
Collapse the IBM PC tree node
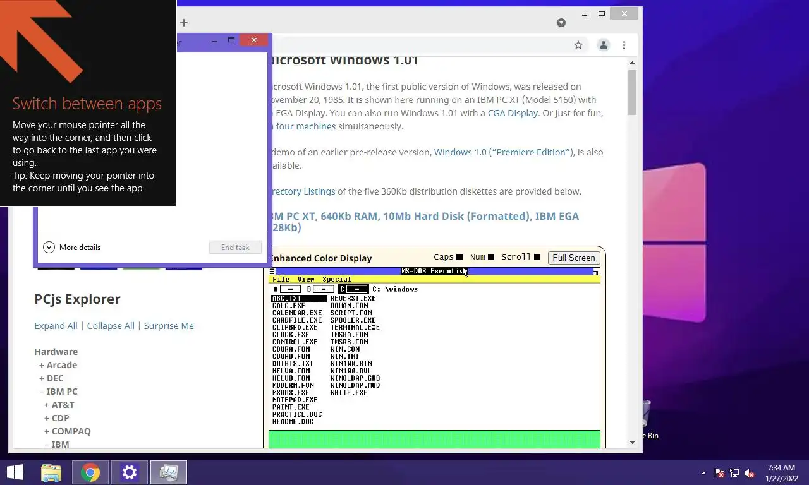tap(58, 392)
